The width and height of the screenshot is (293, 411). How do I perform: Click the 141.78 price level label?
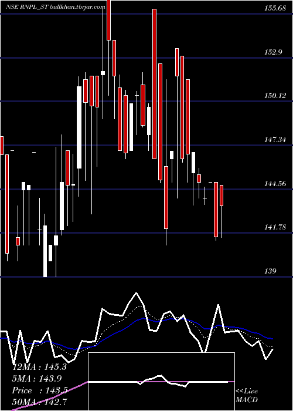(x=275, y=227)
